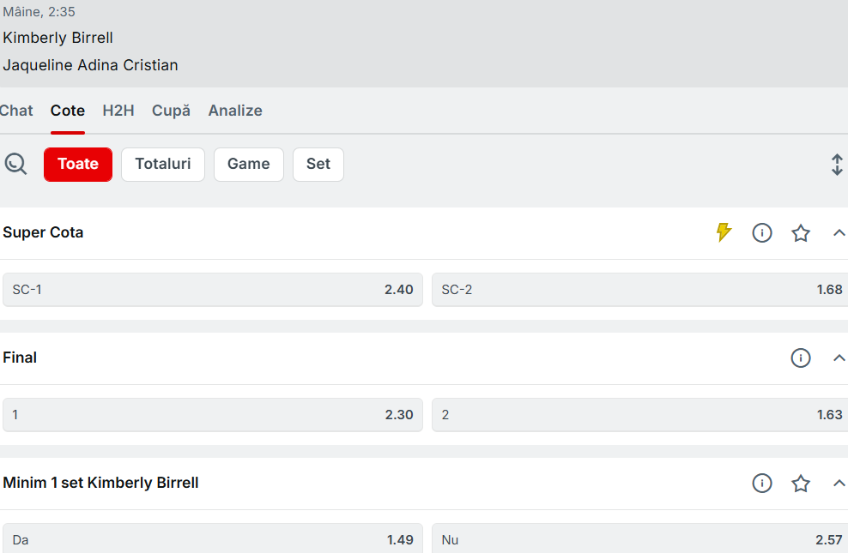Star the Minim 1 set Kimberly Birrell market

pos(801,483)
